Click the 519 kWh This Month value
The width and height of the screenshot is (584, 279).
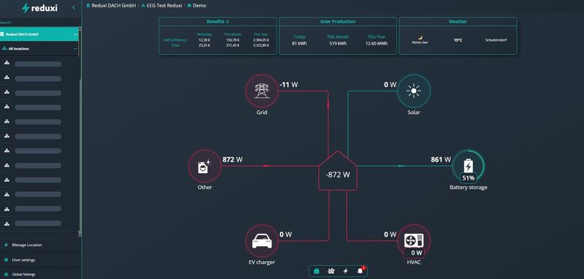pos(338,43)
